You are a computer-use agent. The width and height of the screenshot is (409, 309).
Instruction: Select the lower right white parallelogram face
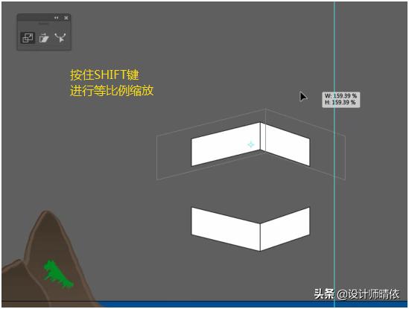click(285, 229)
